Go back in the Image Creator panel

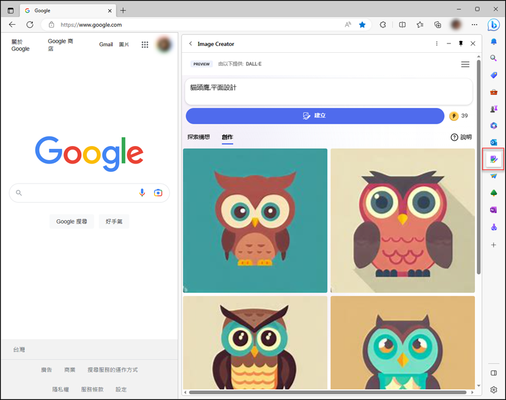coord(190,43)
